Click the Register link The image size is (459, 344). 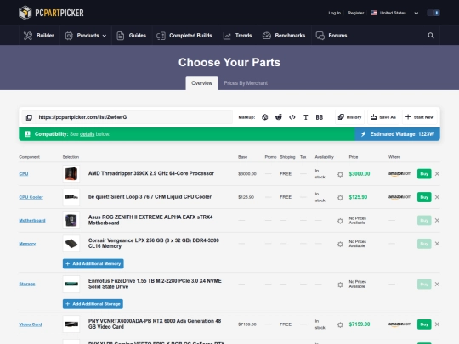(356, 13)
